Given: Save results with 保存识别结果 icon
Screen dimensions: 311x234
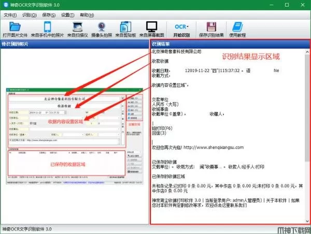Looking at the screenshot, I should tap(211, 30).
